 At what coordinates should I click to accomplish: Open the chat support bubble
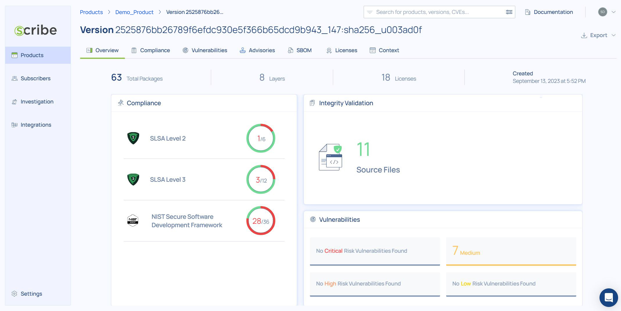click(x=609, y=298)
